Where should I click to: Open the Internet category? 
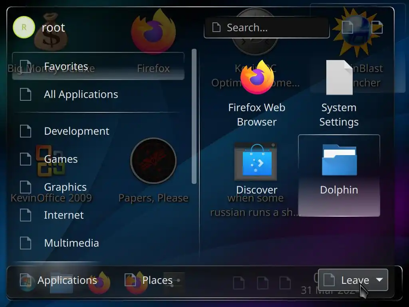[x=98, y=215]
